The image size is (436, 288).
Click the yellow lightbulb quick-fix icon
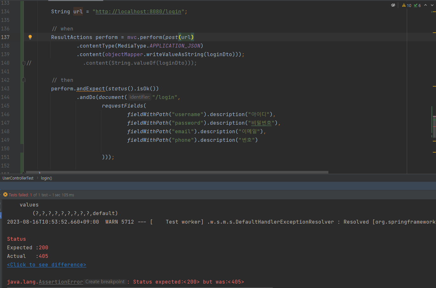click(x=30, y=37)
